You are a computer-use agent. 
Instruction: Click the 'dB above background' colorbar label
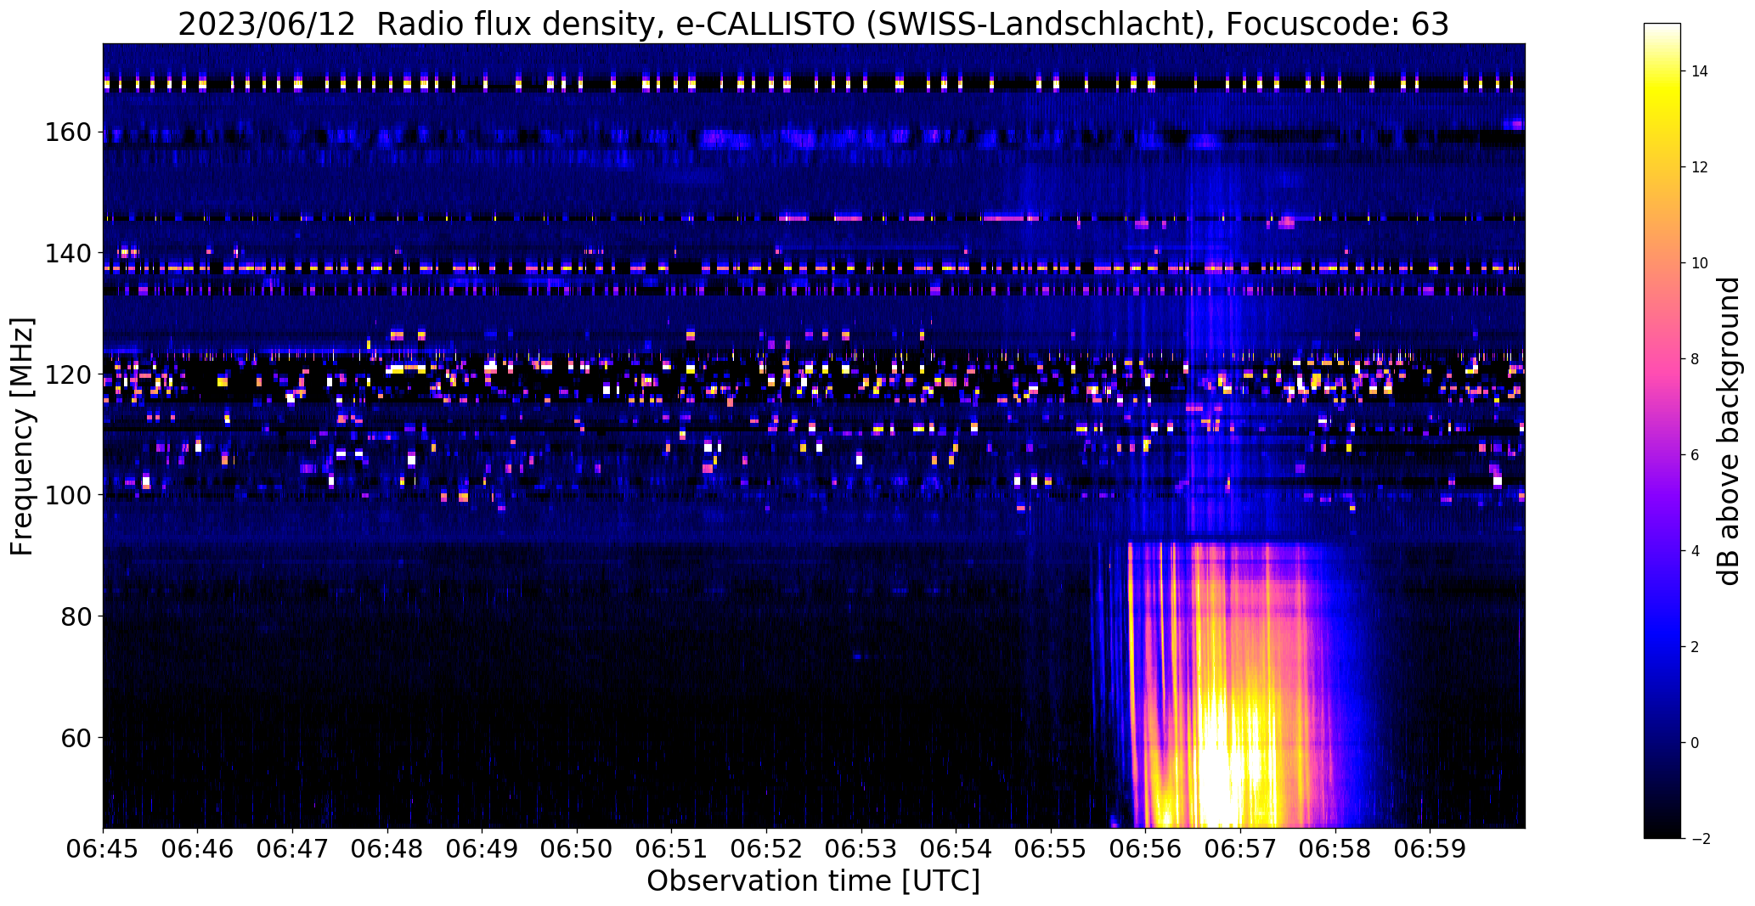1729,431
